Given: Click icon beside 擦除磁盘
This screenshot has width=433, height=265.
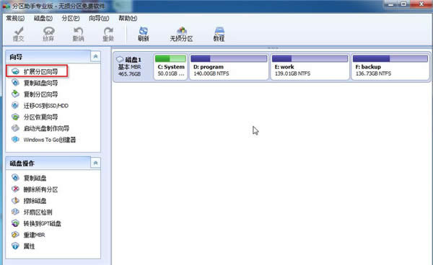Looking at the screenshot, I should coord(15,200).
